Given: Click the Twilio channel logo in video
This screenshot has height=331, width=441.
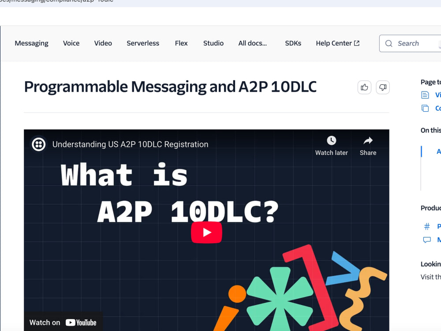Looking at the screenshot, I should 38,144.
